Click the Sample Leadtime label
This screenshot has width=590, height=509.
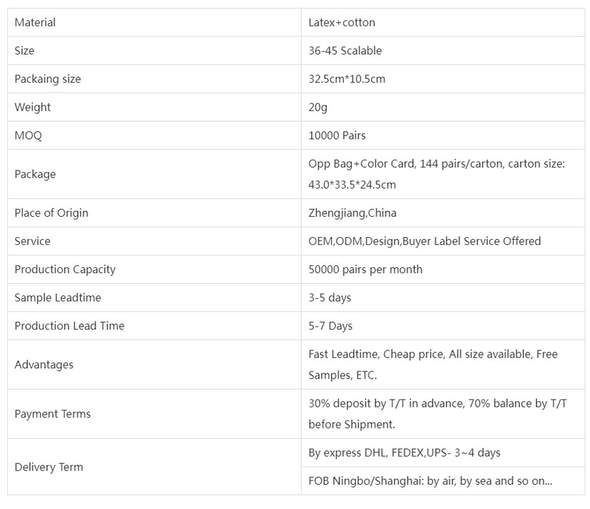pos(58,297)
